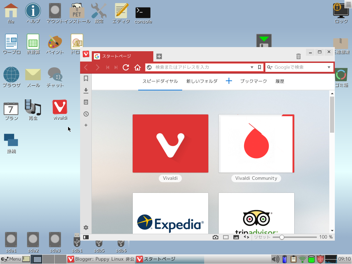Open the Notes panel in sidebar
Screen dimensions: 352x264
pos(86,102)
